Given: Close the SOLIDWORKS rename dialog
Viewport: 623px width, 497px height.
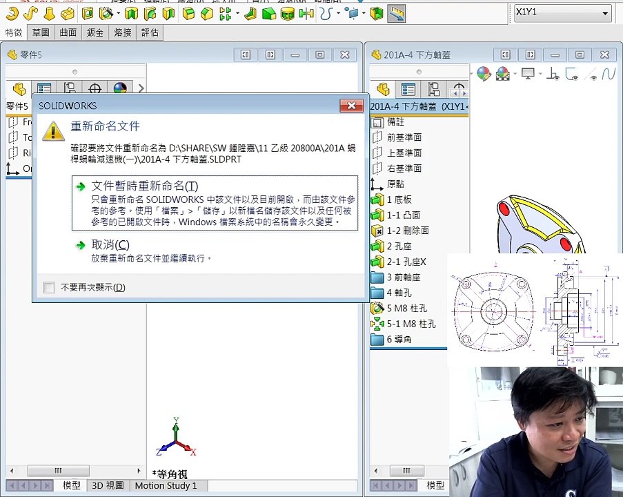Looking at the screenshot, I should 352,106.
